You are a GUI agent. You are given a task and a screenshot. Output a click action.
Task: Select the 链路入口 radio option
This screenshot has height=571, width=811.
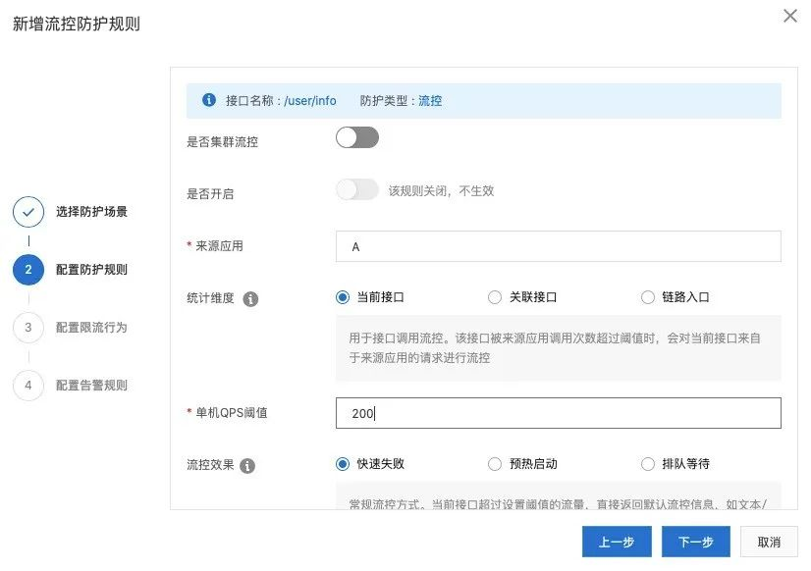(648, 297)
